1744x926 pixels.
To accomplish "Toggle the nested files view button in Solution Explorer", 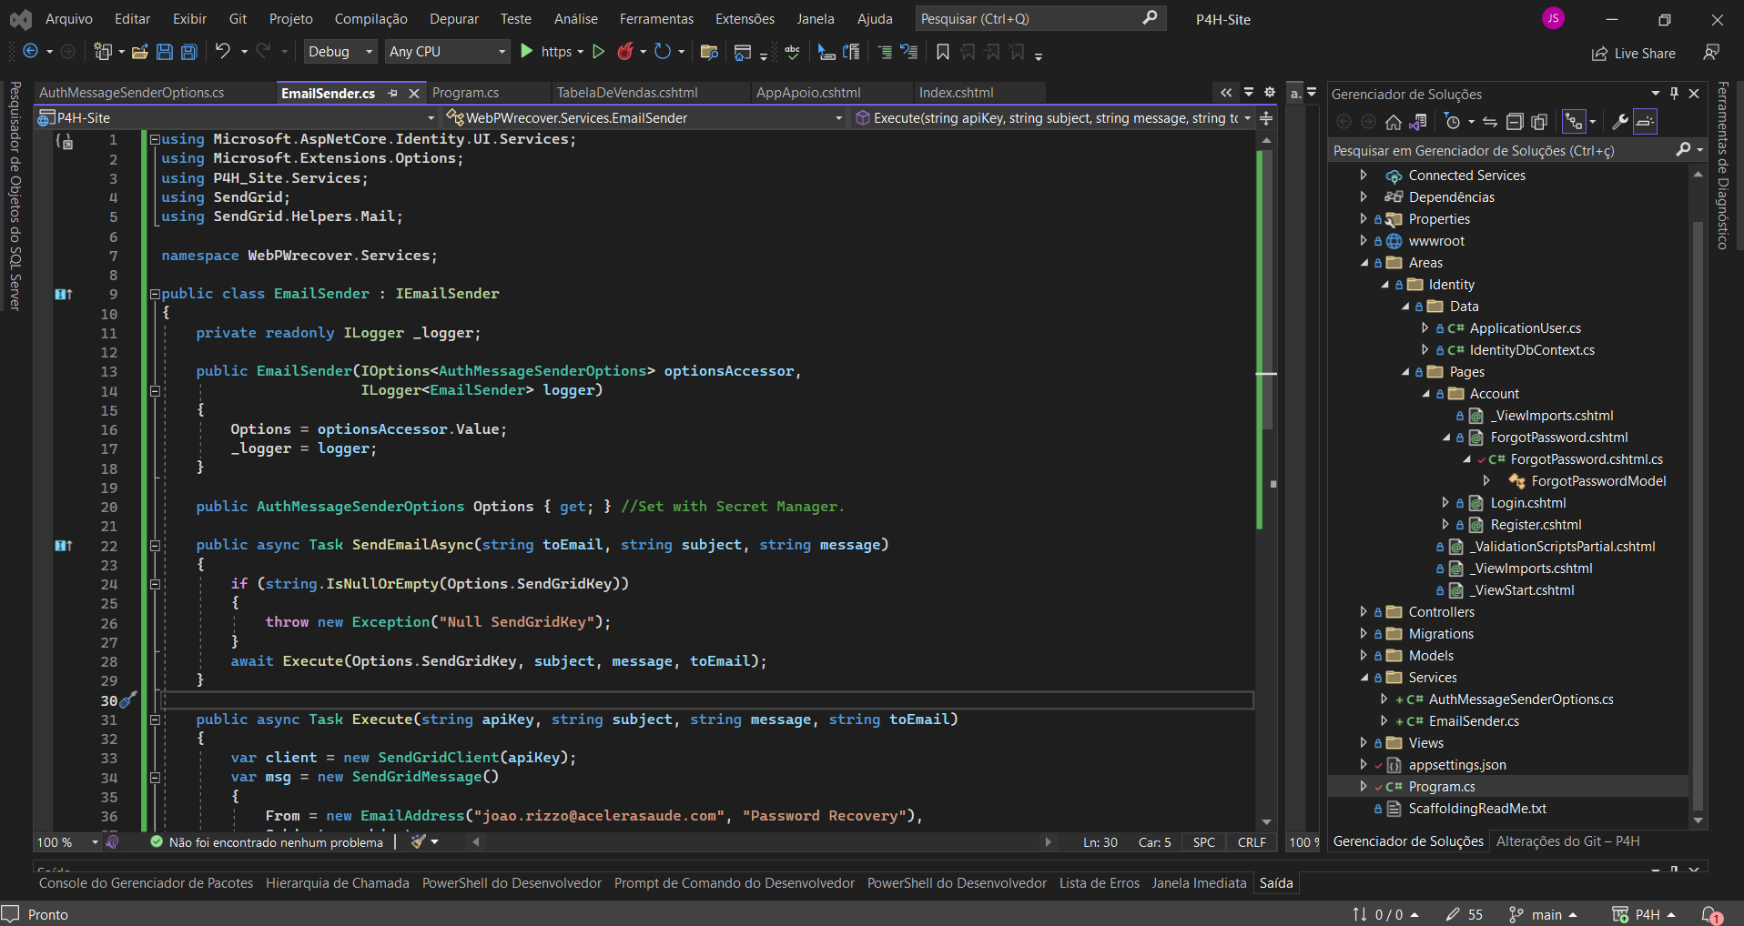I will [1574, 122].
